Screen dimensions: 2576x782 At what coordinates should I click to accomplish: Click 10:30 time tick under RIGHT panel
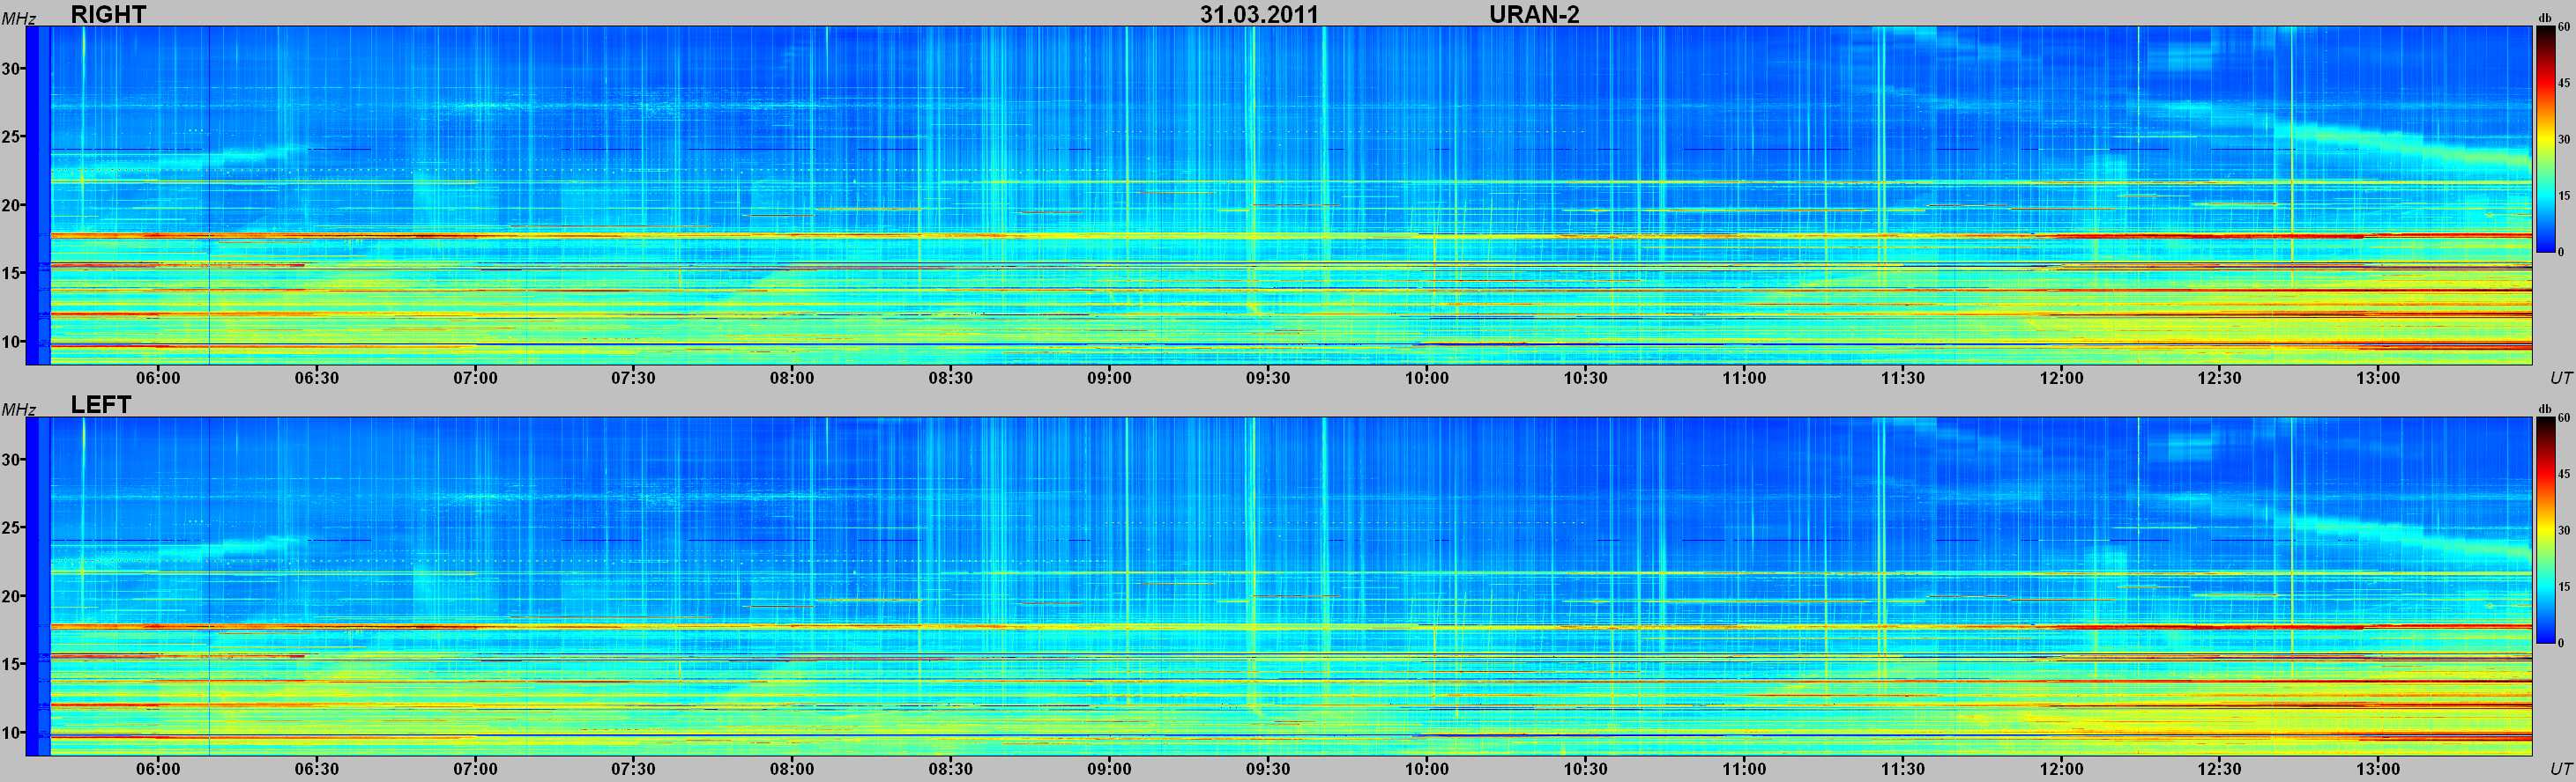coord(1585,378)
